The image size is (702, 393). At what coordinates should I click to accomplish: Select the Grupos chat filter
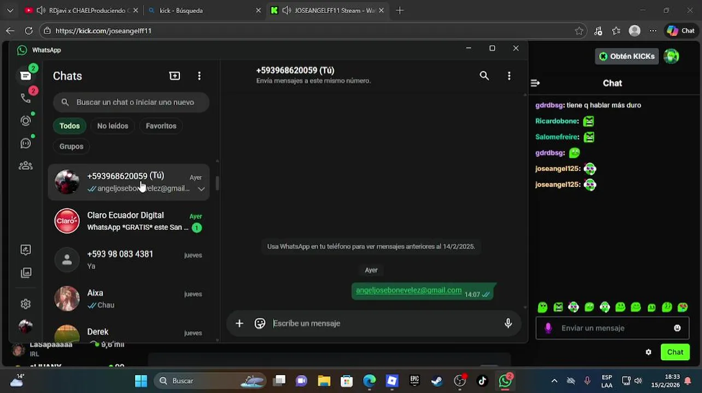point(71,146)
